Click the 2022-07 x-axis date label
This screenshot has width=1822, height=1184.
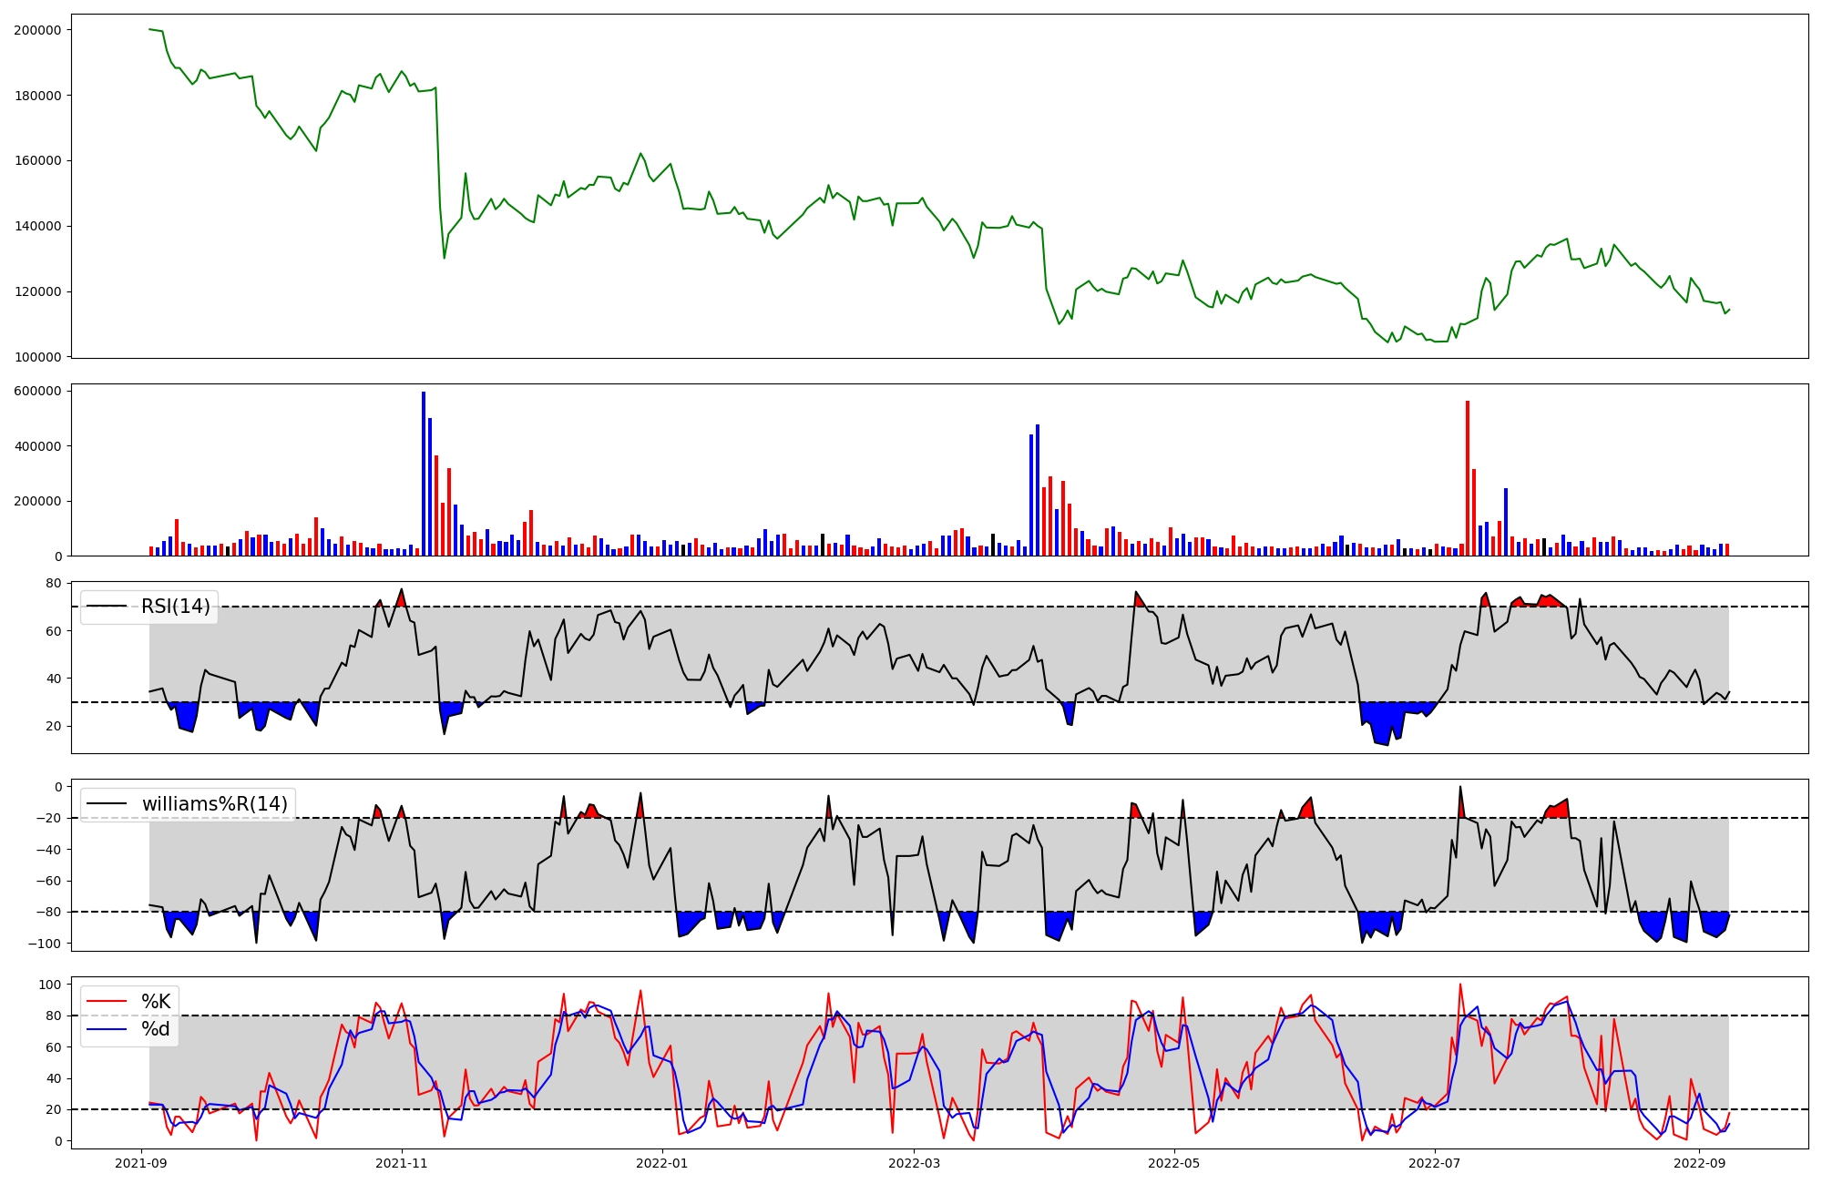[1435, 1163]
